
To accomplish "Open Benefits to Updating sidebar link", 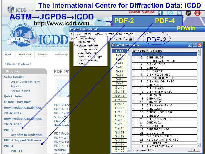I will click(x=26, y=135).
